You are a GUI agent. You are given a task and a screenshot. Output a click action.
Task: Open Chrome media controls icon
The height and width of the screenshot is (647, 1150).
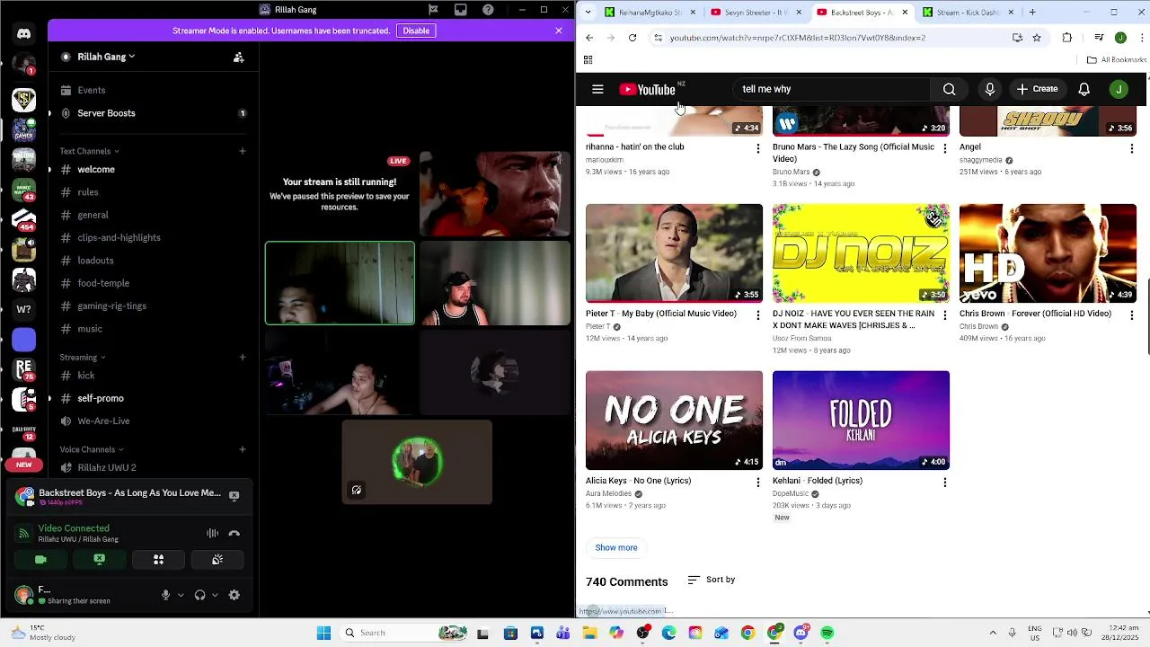point(1099,38)
